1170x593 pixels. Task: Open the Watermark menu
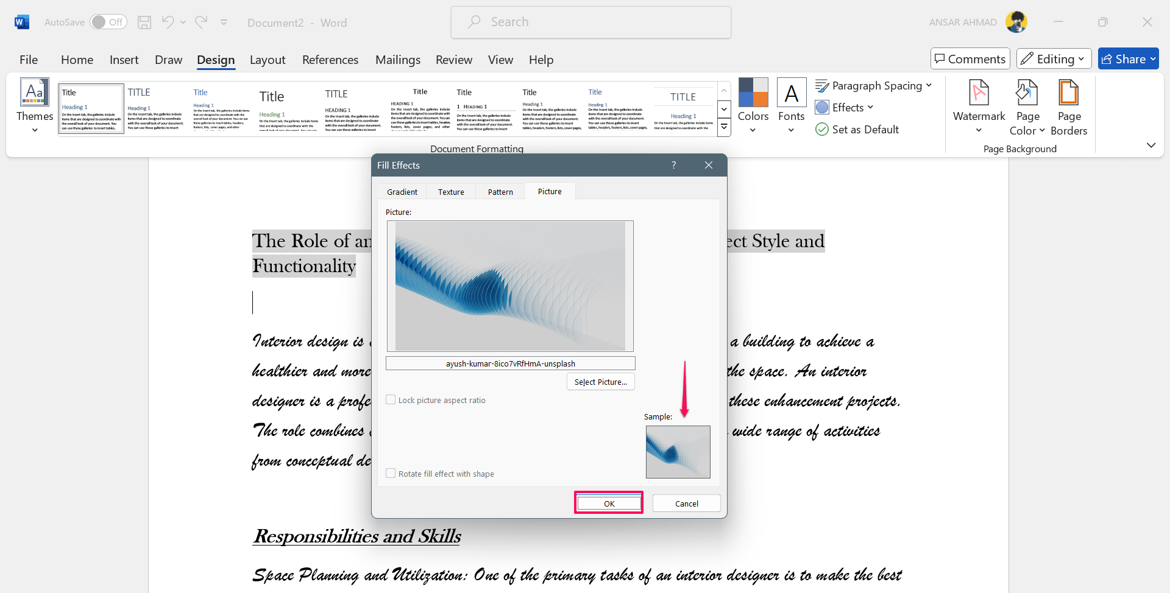click(x=979, y=107)
